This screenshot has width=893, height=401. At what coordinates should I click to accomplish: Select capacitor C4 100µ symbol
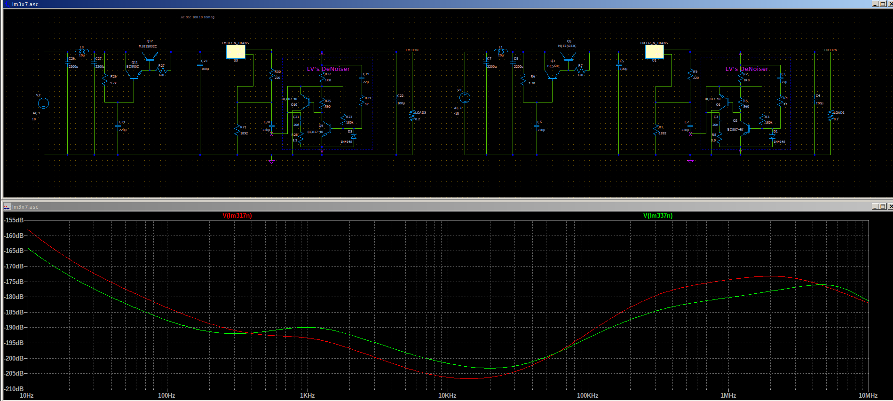815,99
